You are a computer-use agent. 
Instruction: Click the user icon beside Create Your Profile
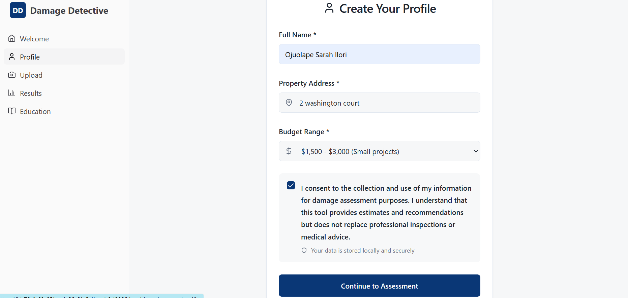tap(329, 8)
